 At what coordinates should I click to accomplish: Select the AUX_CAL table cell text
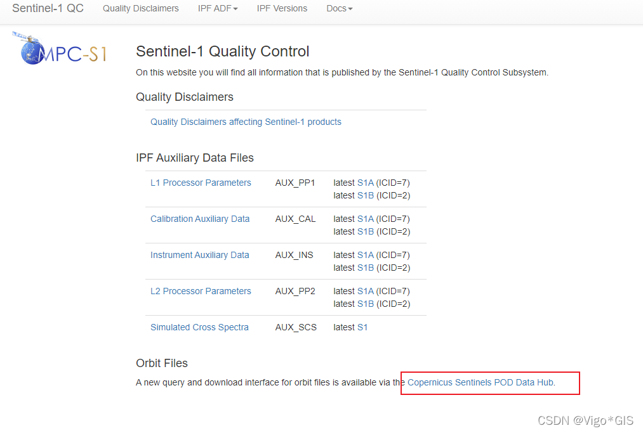pos(295,219)
